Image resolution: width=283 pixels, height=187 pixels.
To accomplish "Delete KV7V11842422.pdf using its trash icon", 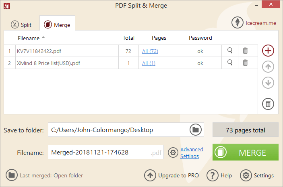I will pyautogui.click(x=245, y=51).
